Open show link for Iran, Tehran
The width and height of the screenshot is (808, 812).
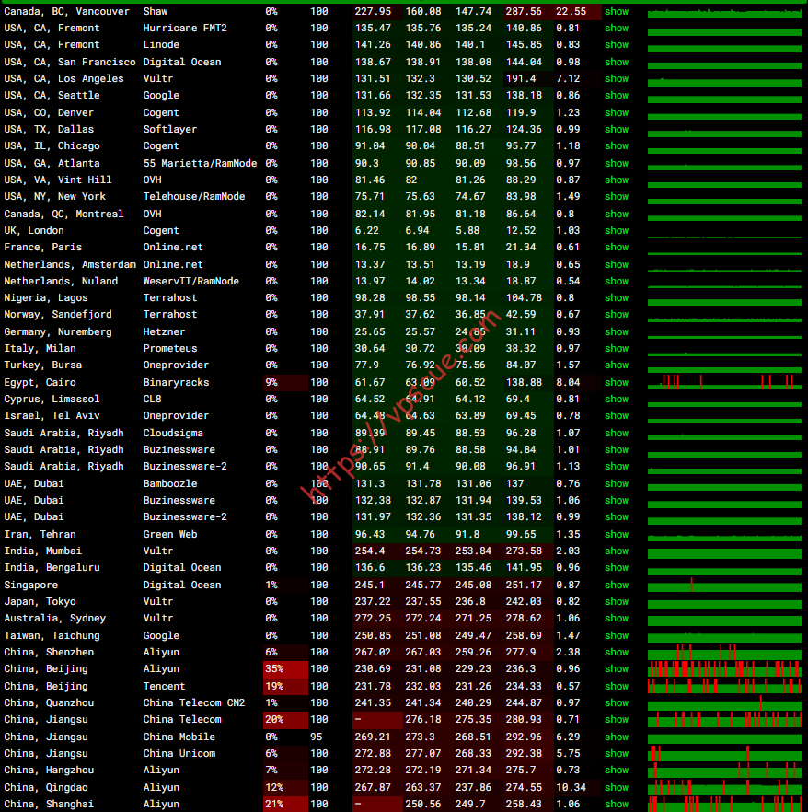click(617, 534)
